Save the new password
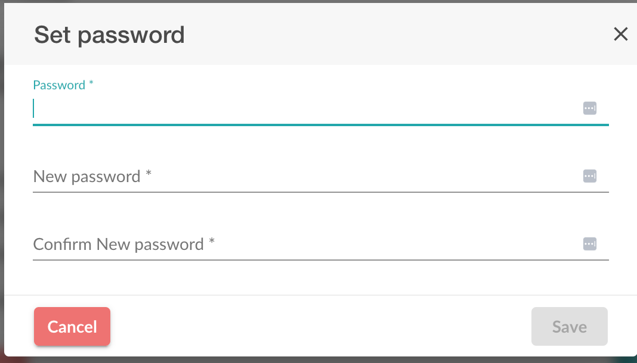 pyautogui.click(x=570, y=327)
